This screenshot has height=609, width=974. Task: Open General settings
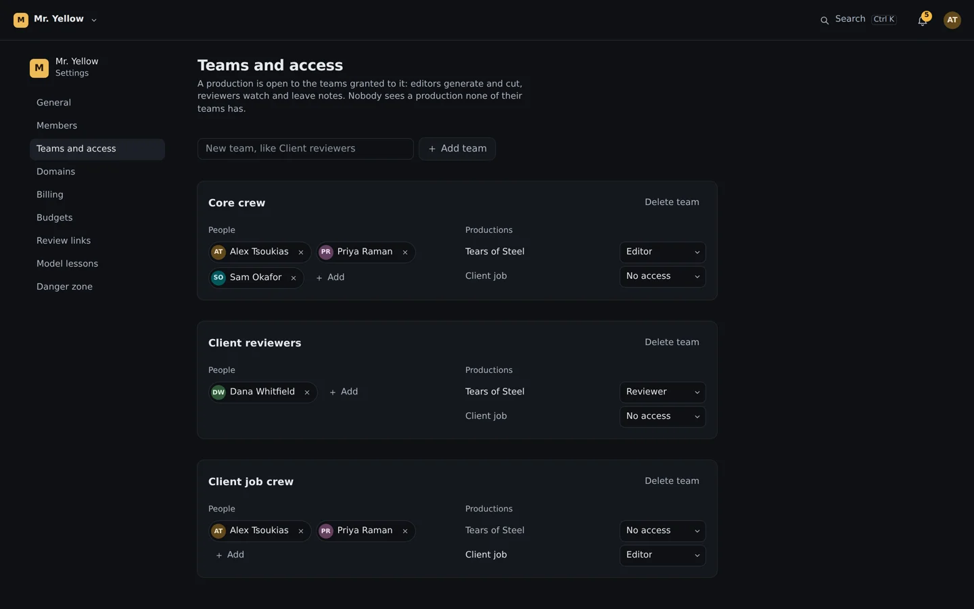[97, 103]
